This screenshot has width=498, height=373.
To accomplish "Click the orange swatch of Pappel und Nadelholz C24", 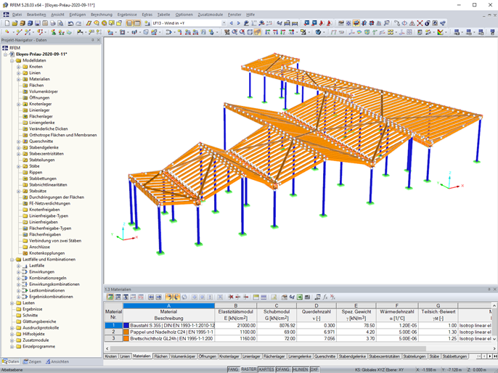I will (x=126, y=332).
